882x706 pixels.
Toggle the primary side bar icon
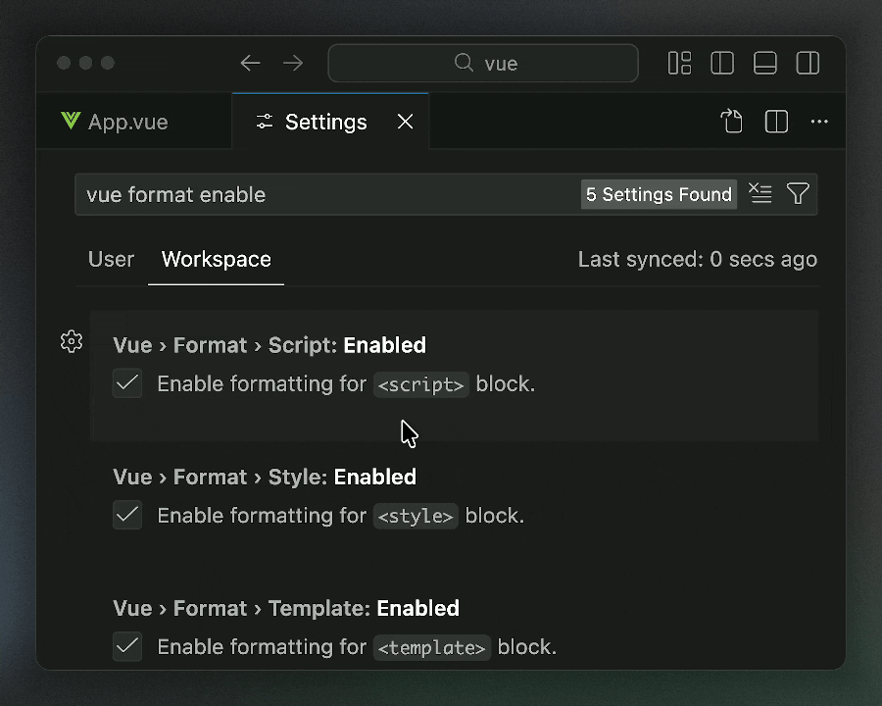722,64
